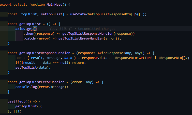Image resolution: width=192 pixels, height=115 pixels.
Task: Click the 'function' keyword
Action: coord(37,5)
